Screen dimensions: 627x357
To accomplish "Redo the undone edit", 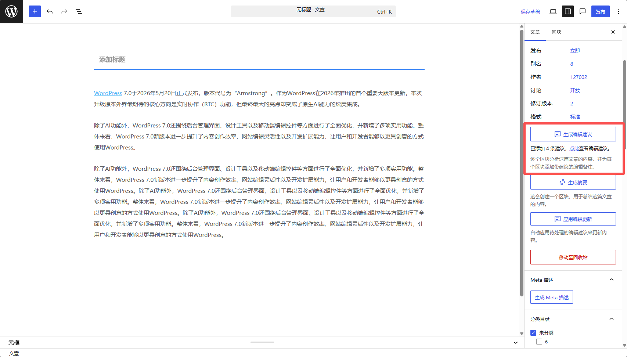I will (x=64, y=11).
